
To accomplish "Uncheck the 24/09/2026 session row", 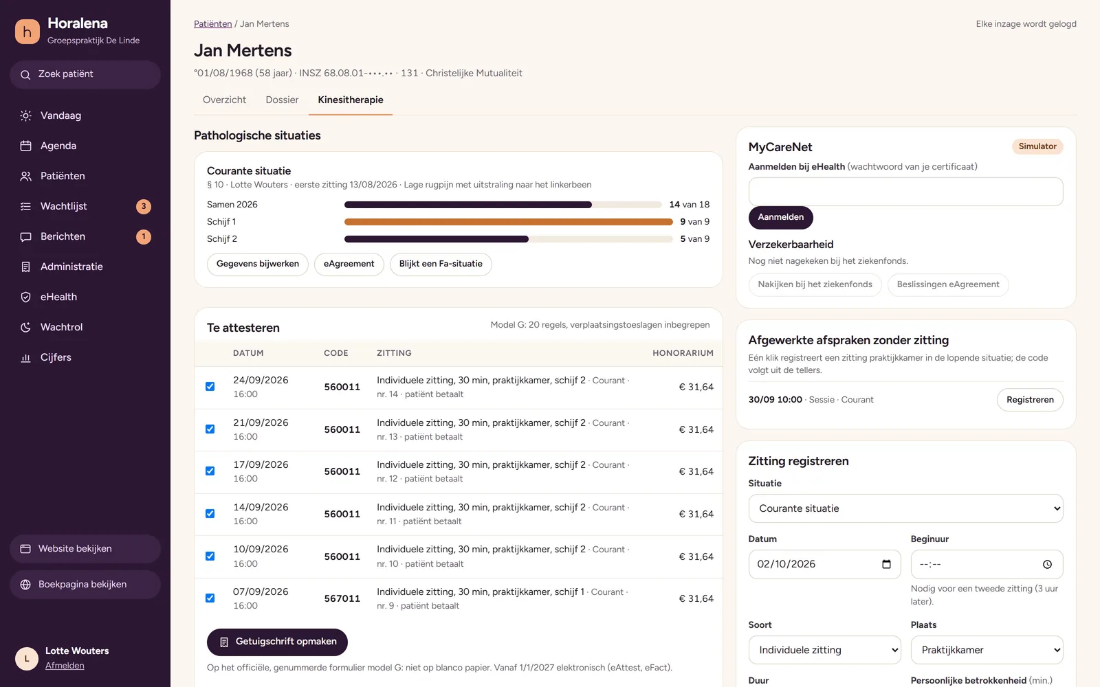I will [210, 387].
